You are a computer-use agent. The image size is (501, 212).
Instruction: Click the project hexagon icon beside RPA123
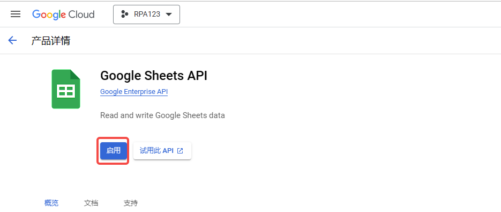[x=124, y=14]
